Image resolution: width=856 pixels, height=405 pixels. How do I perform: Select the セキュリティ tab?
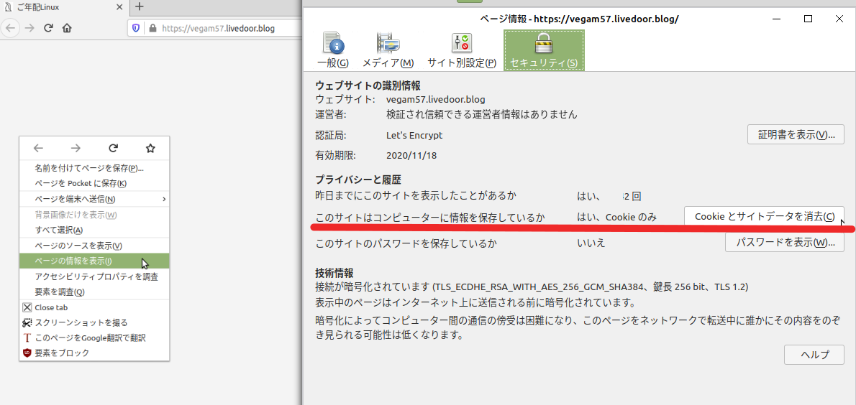pos(544,50)
